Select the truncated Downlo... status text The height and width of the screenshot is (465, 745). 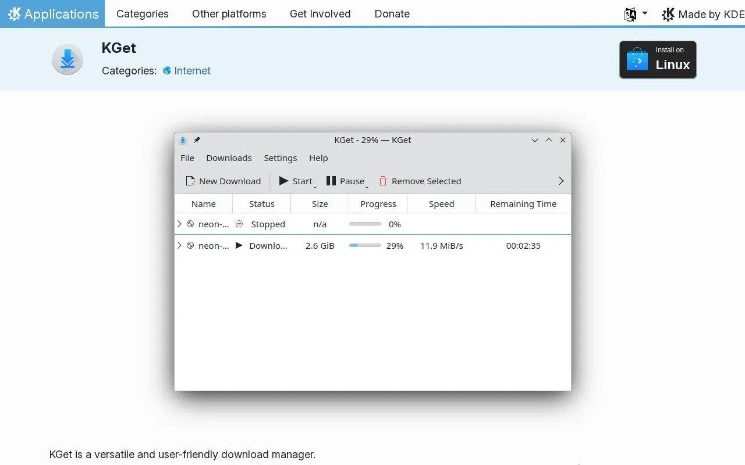click(268, 246)
